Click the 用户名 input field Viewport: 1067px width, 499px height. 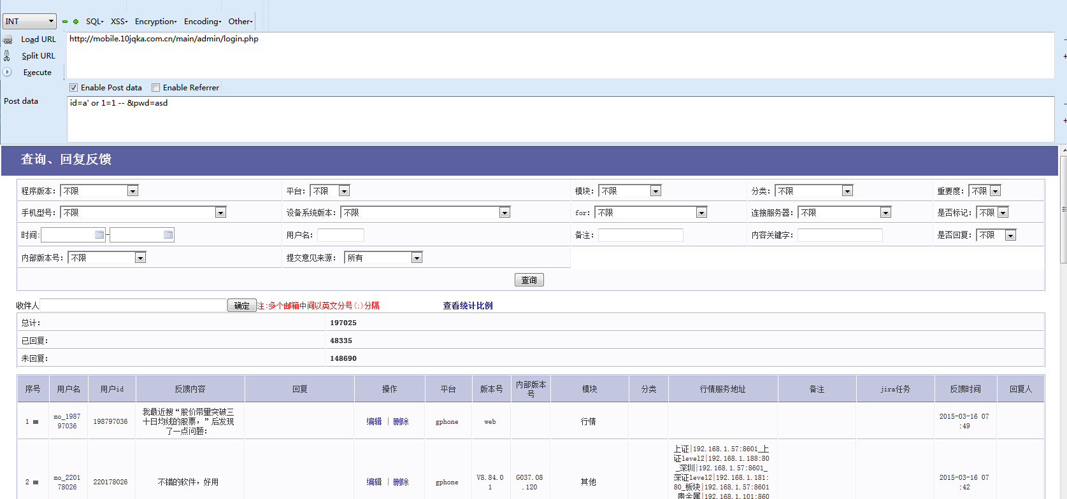click(341, 235)
